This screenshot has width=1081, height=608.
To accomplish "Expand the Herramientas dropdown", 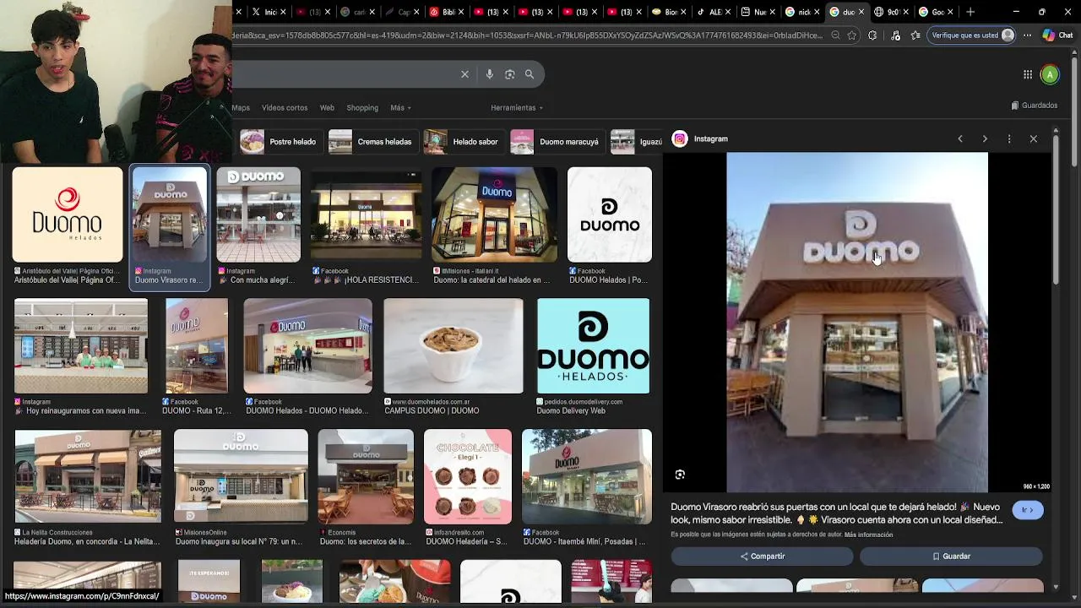I will (517, 108).
